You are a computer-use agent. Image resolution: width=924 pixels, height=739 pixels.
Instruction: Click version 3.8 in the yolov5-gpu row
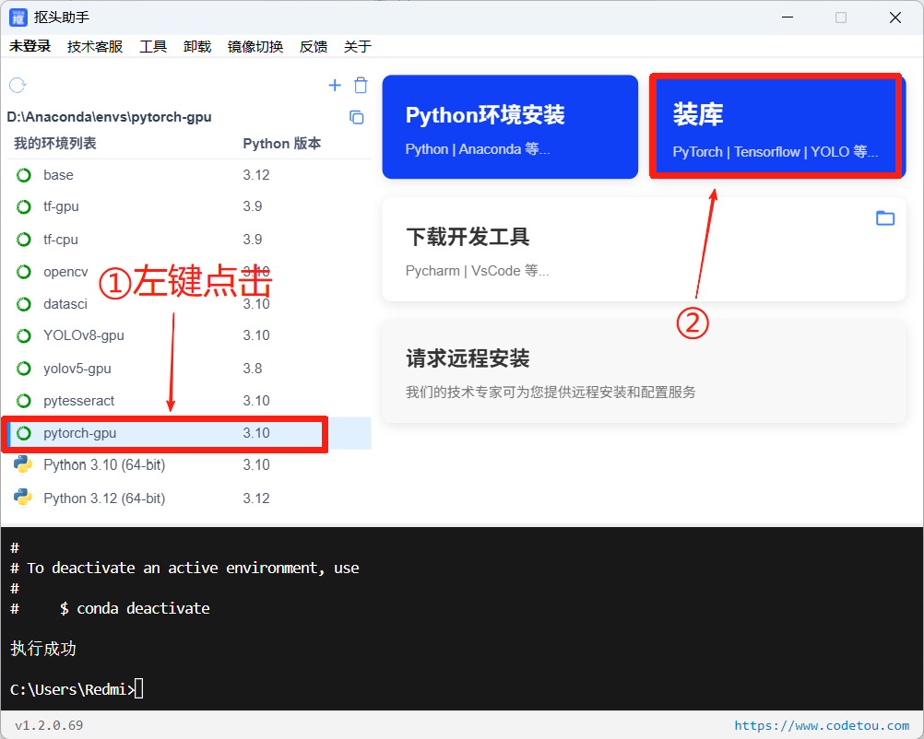(x=253, y=369)
